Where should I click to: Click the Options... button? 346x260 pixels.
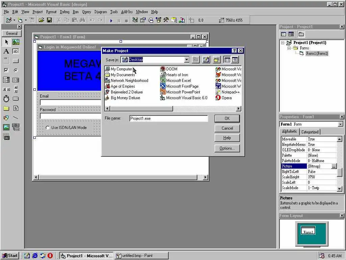[x=227, y=148]
